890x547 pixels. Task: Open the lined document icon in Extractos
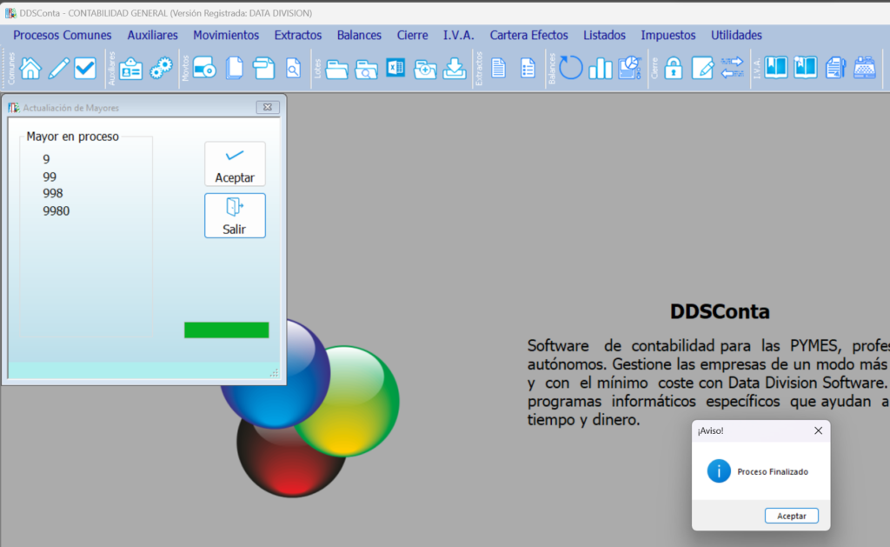(x=498, y=68)
